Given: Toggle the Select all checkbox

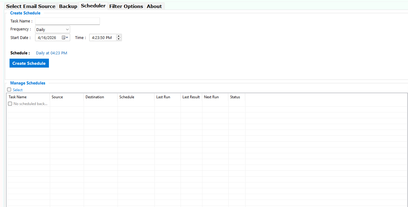Looking at the screenshot, I should [9, 90].
